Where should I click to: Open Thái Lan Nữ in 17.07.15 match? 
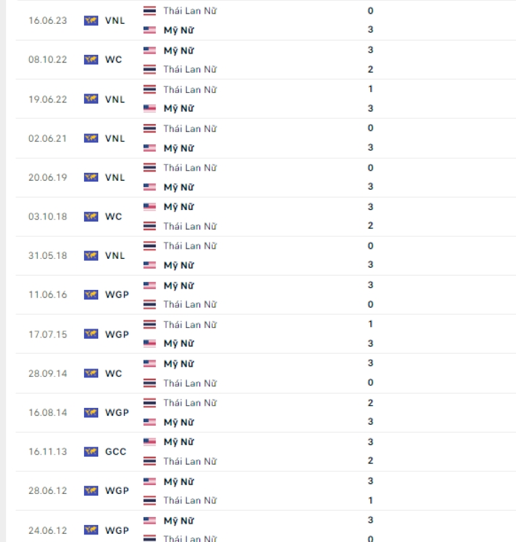(x=190, y=325)
